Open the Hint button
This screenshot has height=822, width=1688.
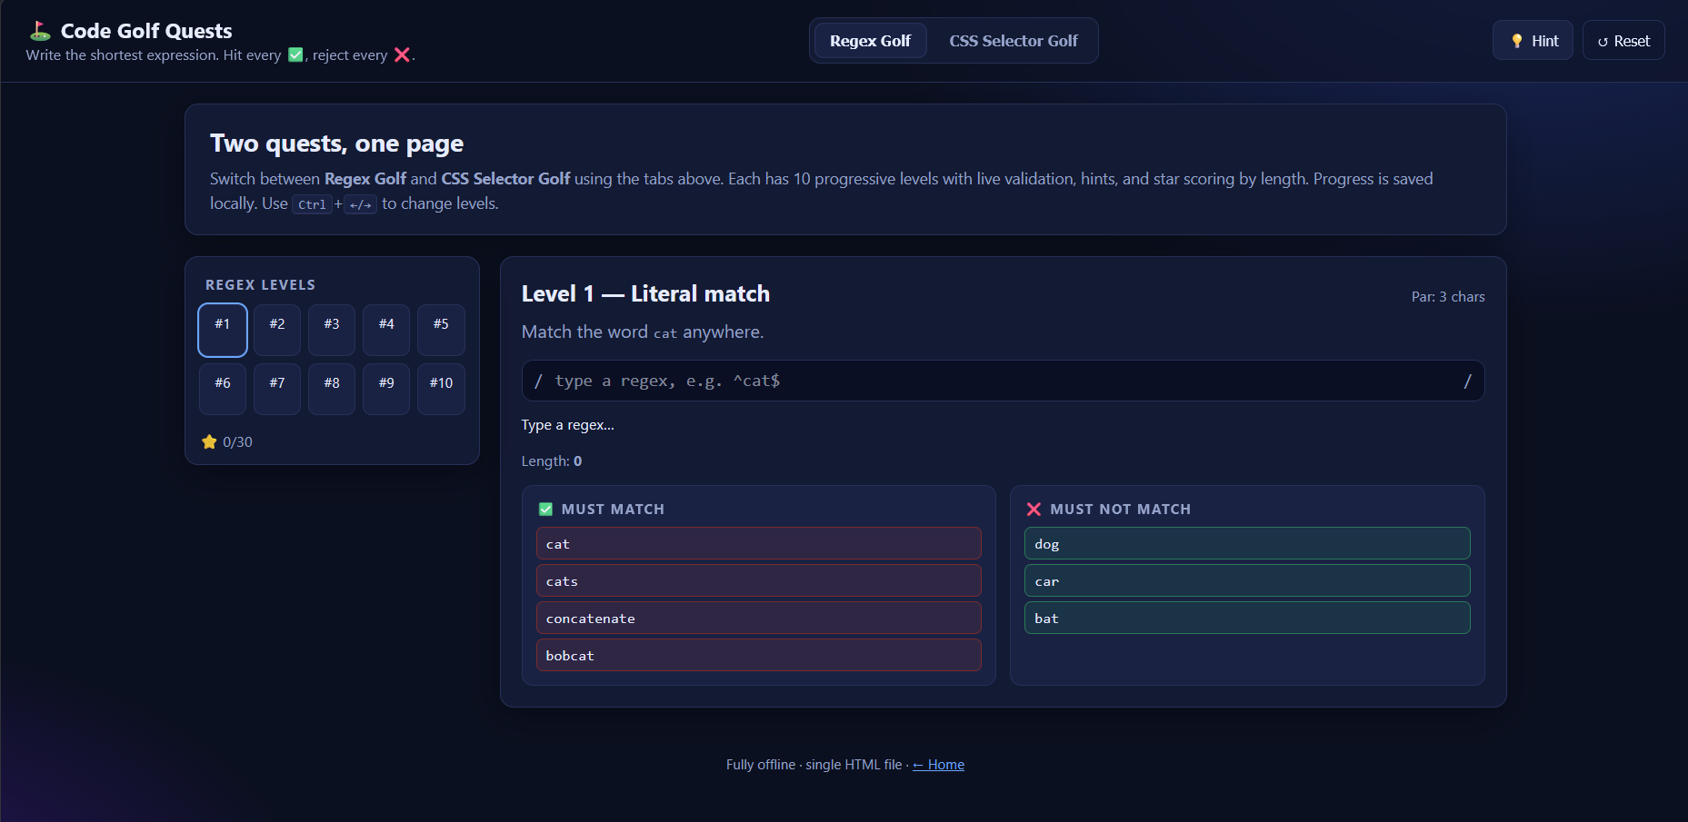[x=1533, y=41]
